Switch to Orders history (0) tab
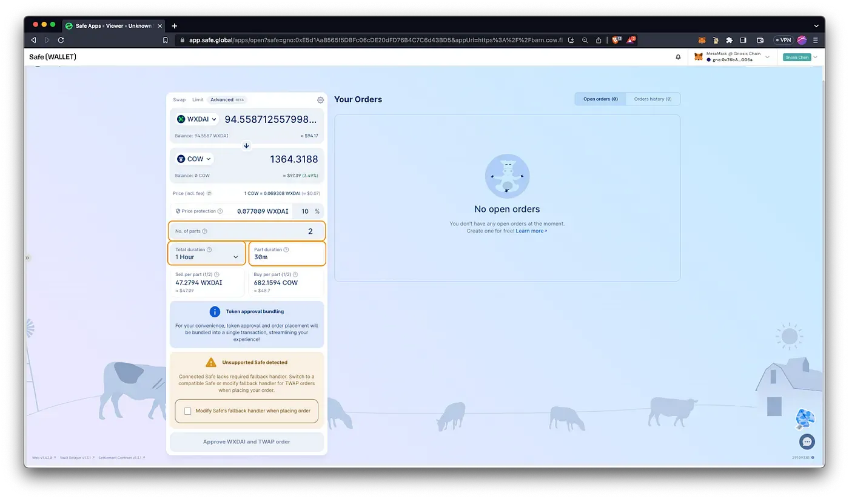 653,99
